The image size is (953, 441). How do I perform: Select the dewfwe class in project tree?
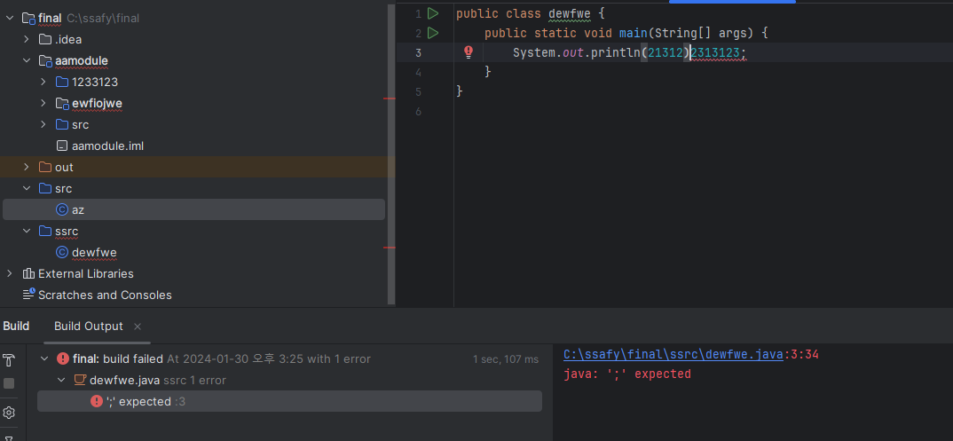94,252
